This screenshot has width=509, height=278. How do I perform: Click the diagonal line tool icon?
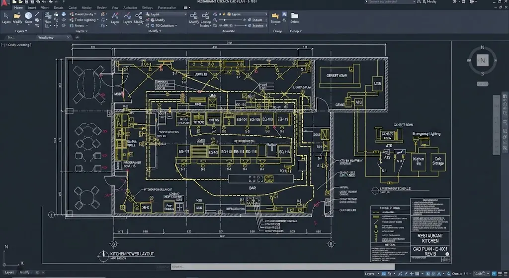click(37, 14)
